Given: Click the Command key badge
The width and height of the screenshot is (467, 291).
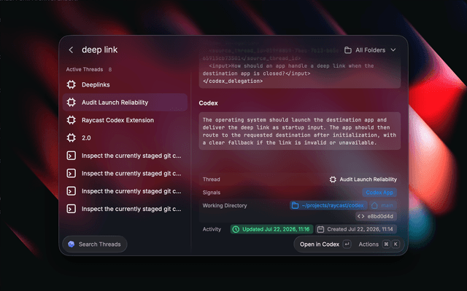Looking at the screenshot, I should click(386, 244).
